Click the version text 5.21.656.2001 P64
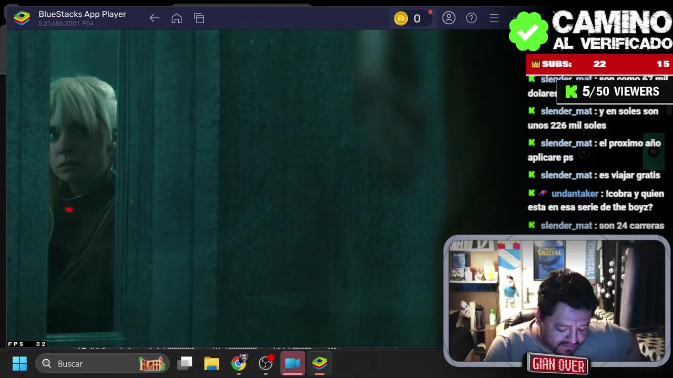This screenshot has height=378, width=673. [66, 24]
